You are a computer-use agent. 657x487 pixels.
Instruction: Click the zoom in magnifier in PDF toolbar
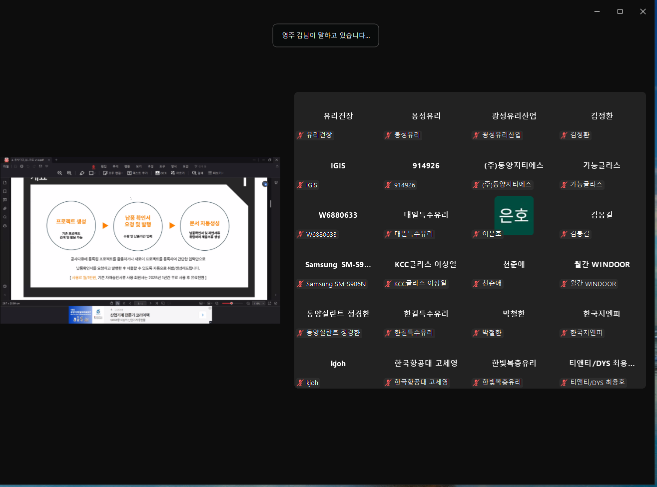(69, 173)
